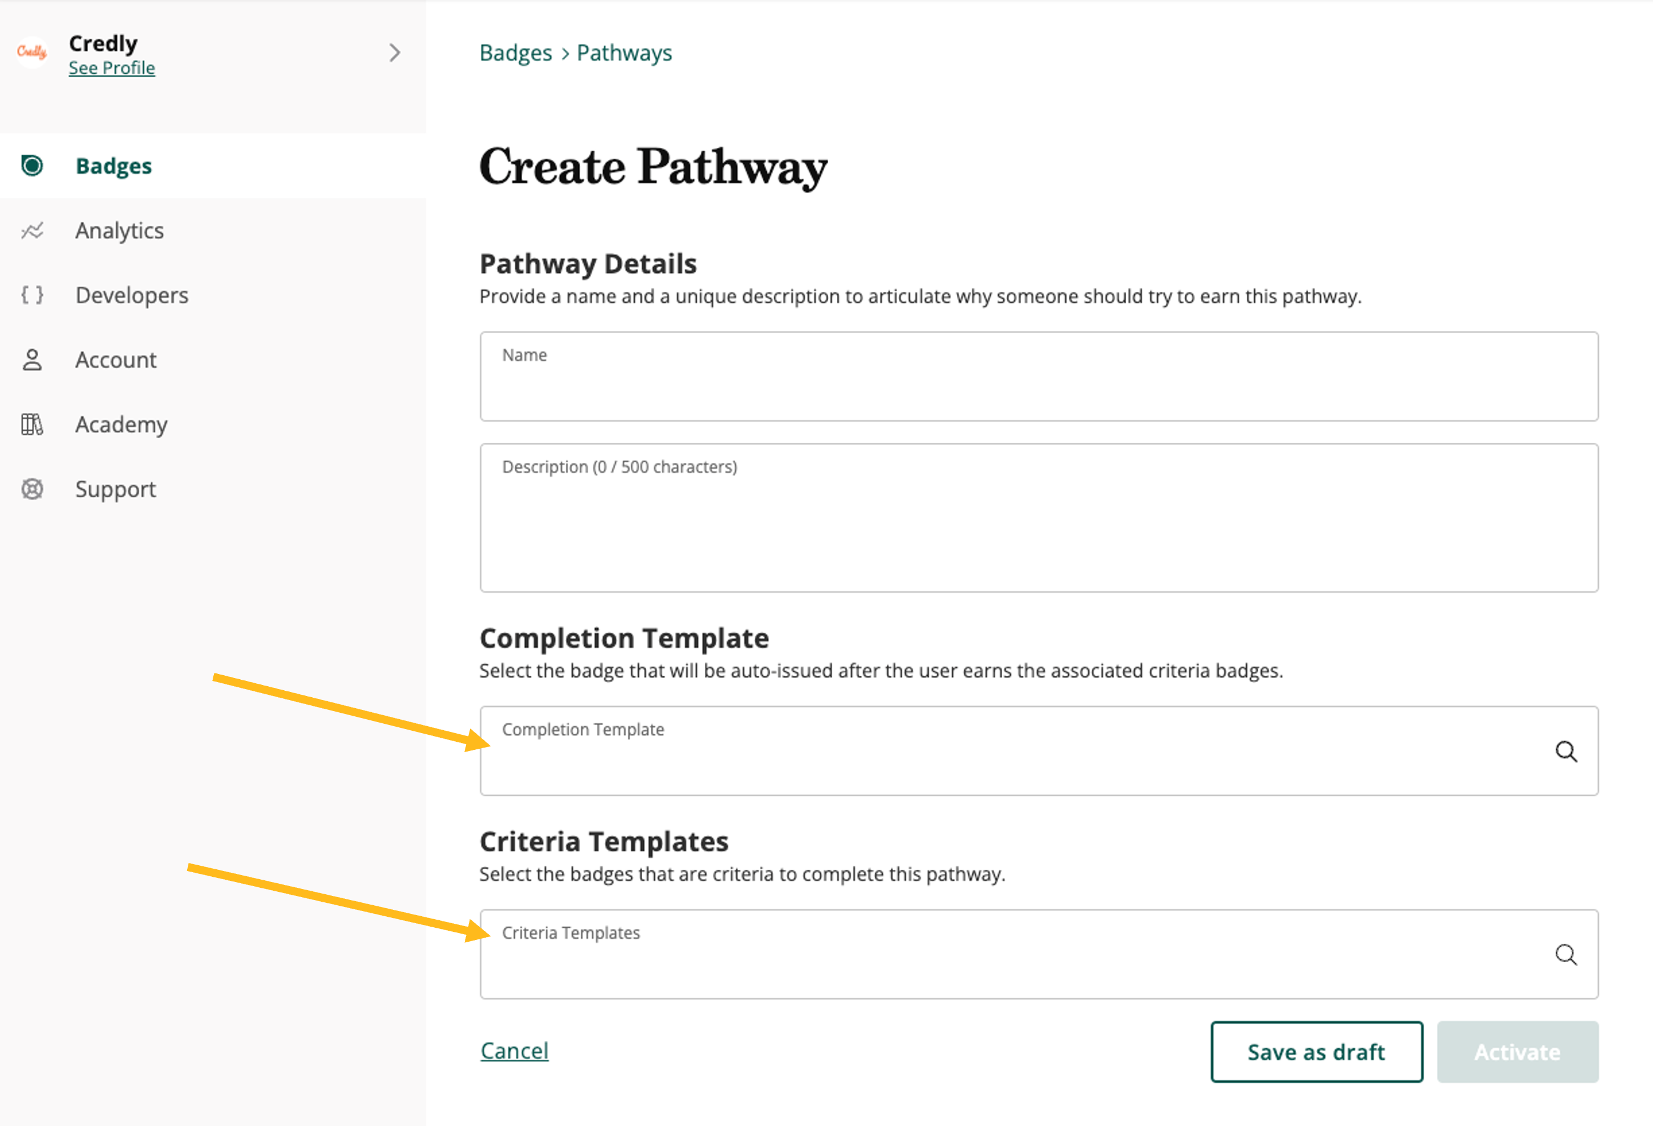Click the Criteria Templates search magnifier
This screenshot has width=1653, height=1126.
click(1567, 955)
